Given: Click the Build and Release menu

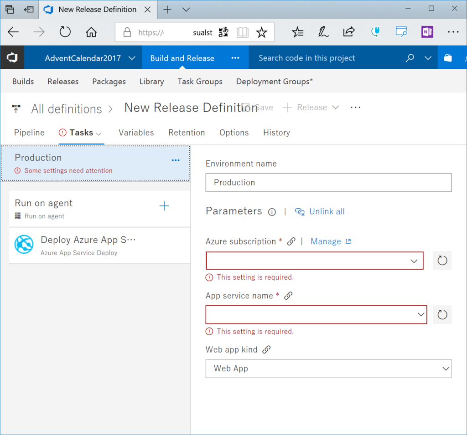Looking at the screenshot, I should click(182, 58).
